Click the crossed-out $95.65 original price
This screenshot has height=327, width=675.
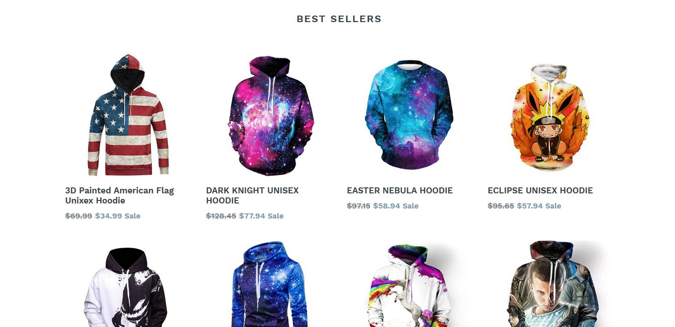pyautogui.click(x=501, y=206)
